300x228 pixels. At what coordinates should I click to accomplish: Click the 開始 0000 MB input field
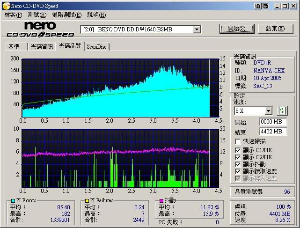tap(273, 122)
